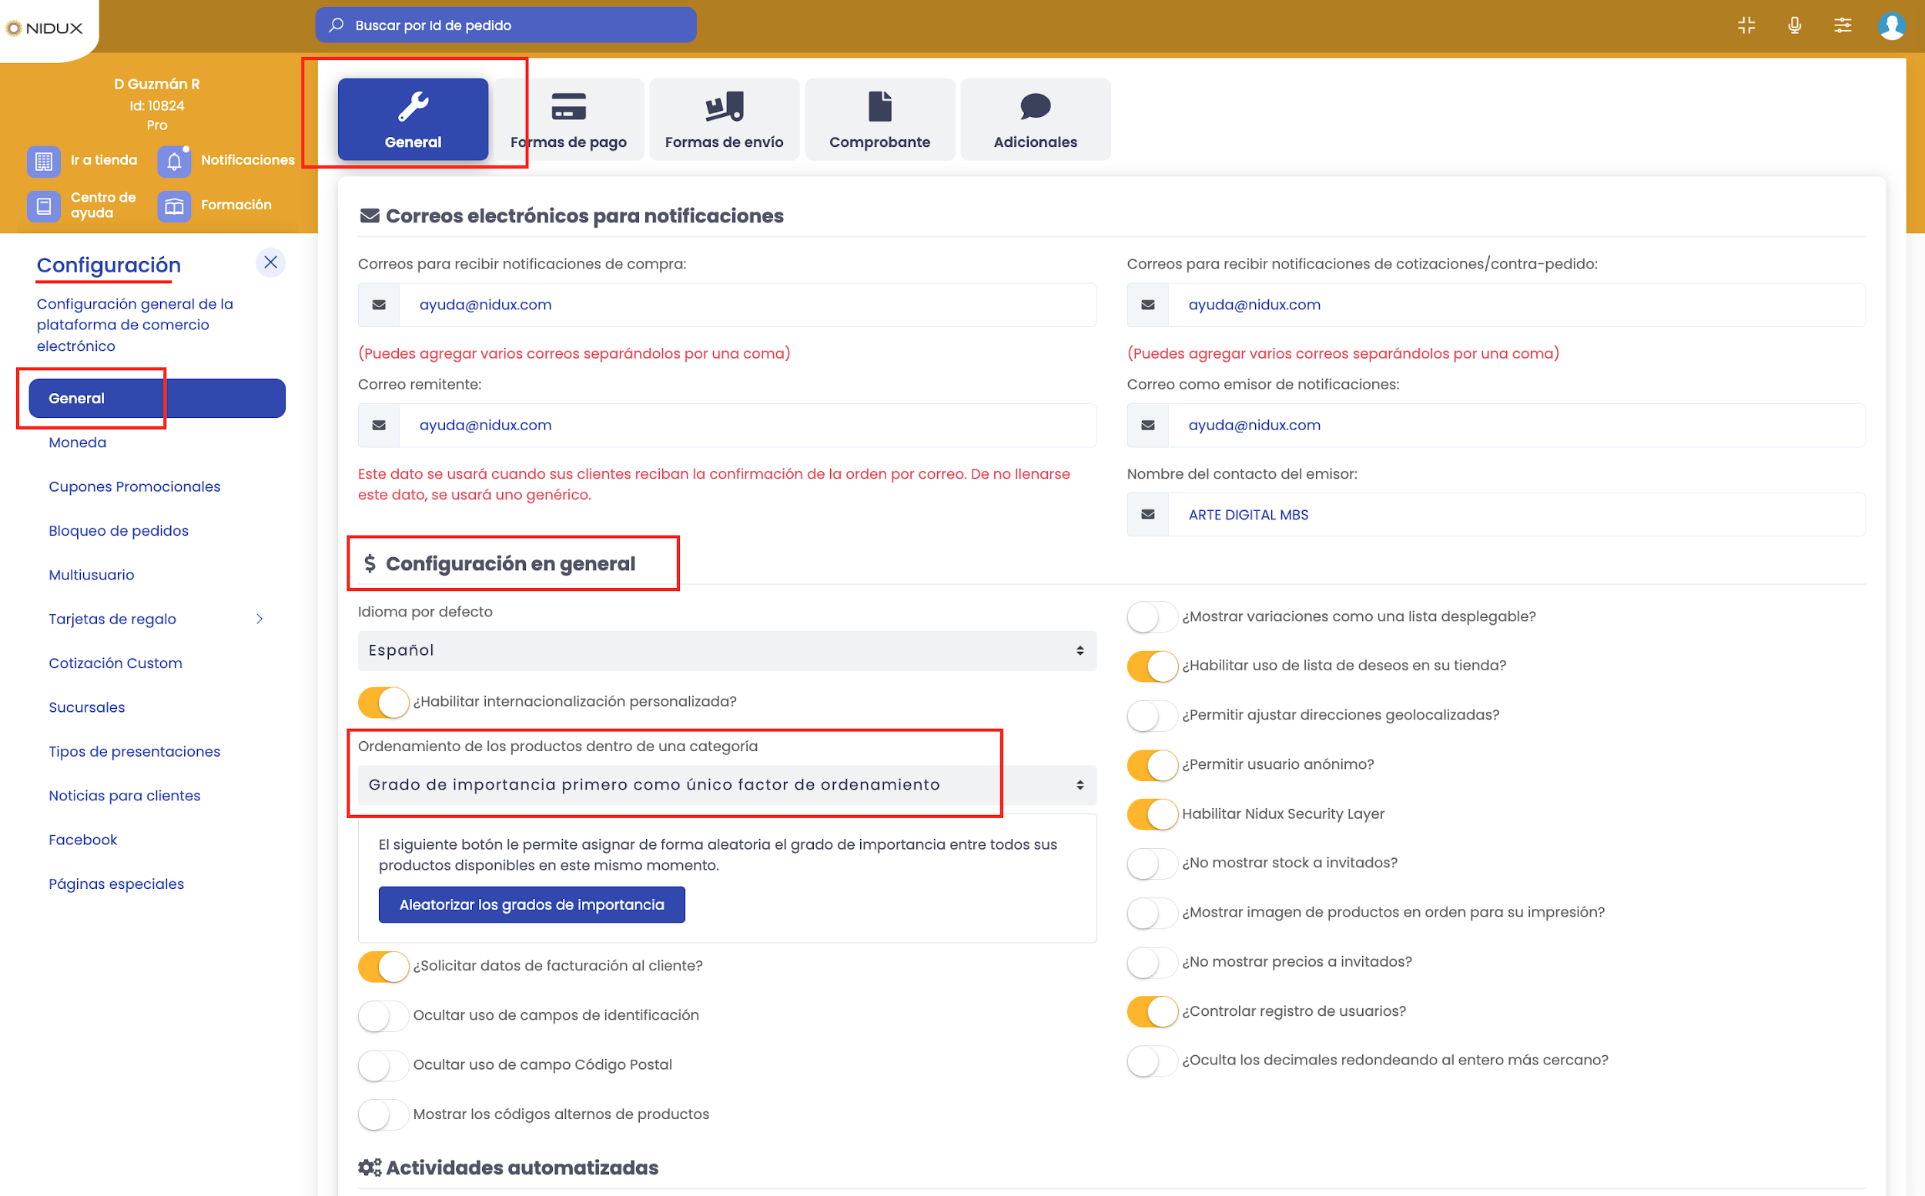Screen dimensions: 1925x1196
Task: Click the Buscar por Id de pedido field
Action: pos(507,25)
